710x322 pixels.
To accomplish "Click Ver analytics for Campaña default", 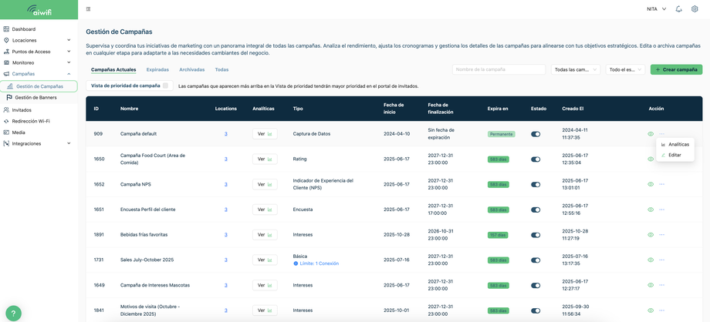I will pos(265,134).
